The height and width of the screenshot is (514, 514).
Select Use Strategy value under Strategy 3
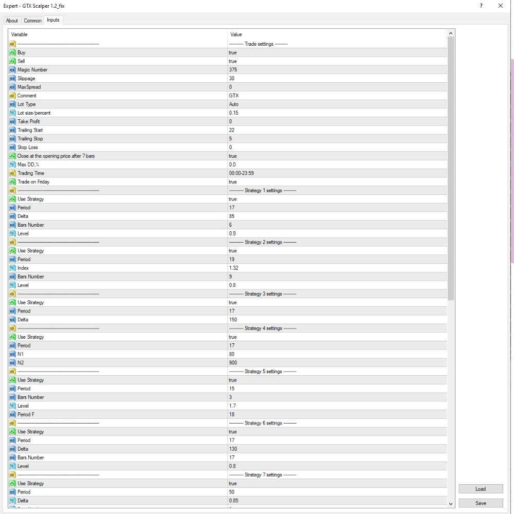click(x=233, y=303)
